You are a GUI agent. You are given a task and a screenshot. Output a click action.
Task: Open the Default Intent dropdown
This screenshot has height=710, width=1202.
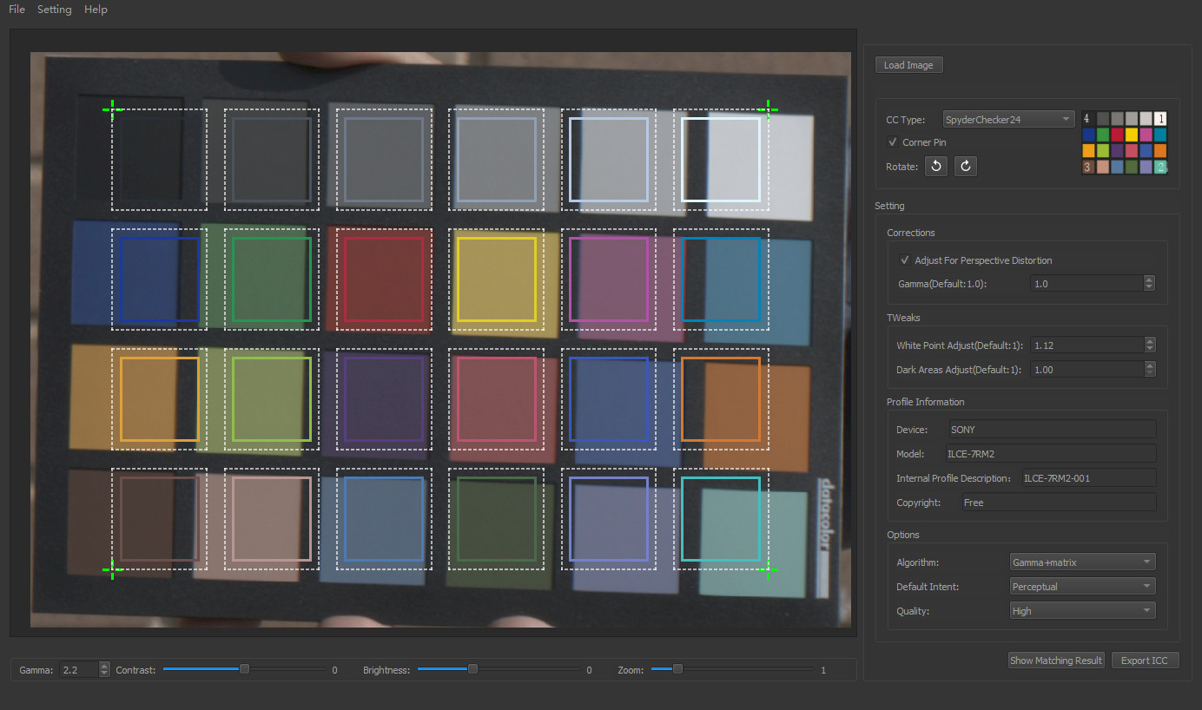tap(1082, 587)
